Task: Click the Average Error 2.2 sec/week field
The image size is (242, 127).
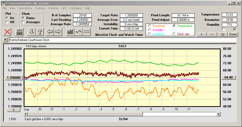Action: point(131,20)
